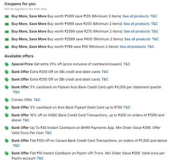Click tag icon beside BHIM Payments offer

pyautogui.click(x=7, y=128)
